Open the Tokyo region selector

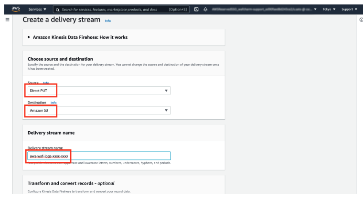329,9
